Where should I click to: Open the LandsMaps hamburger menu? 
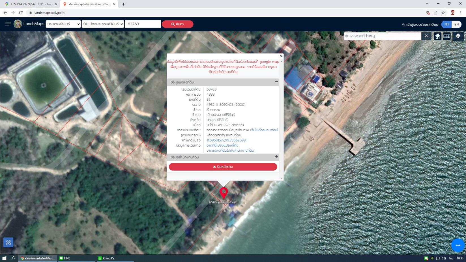pyautogui.click(x=8, y=24)
